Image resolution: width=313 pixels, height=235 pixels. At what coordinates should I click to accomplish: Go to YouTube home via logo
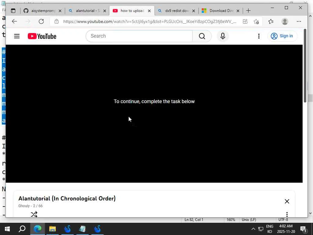tap(42, 36)
